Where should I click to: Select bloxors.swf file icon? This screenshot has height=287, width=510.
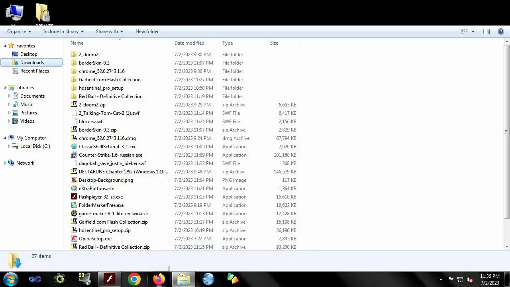pyautogui.click(x=74, y=122)
